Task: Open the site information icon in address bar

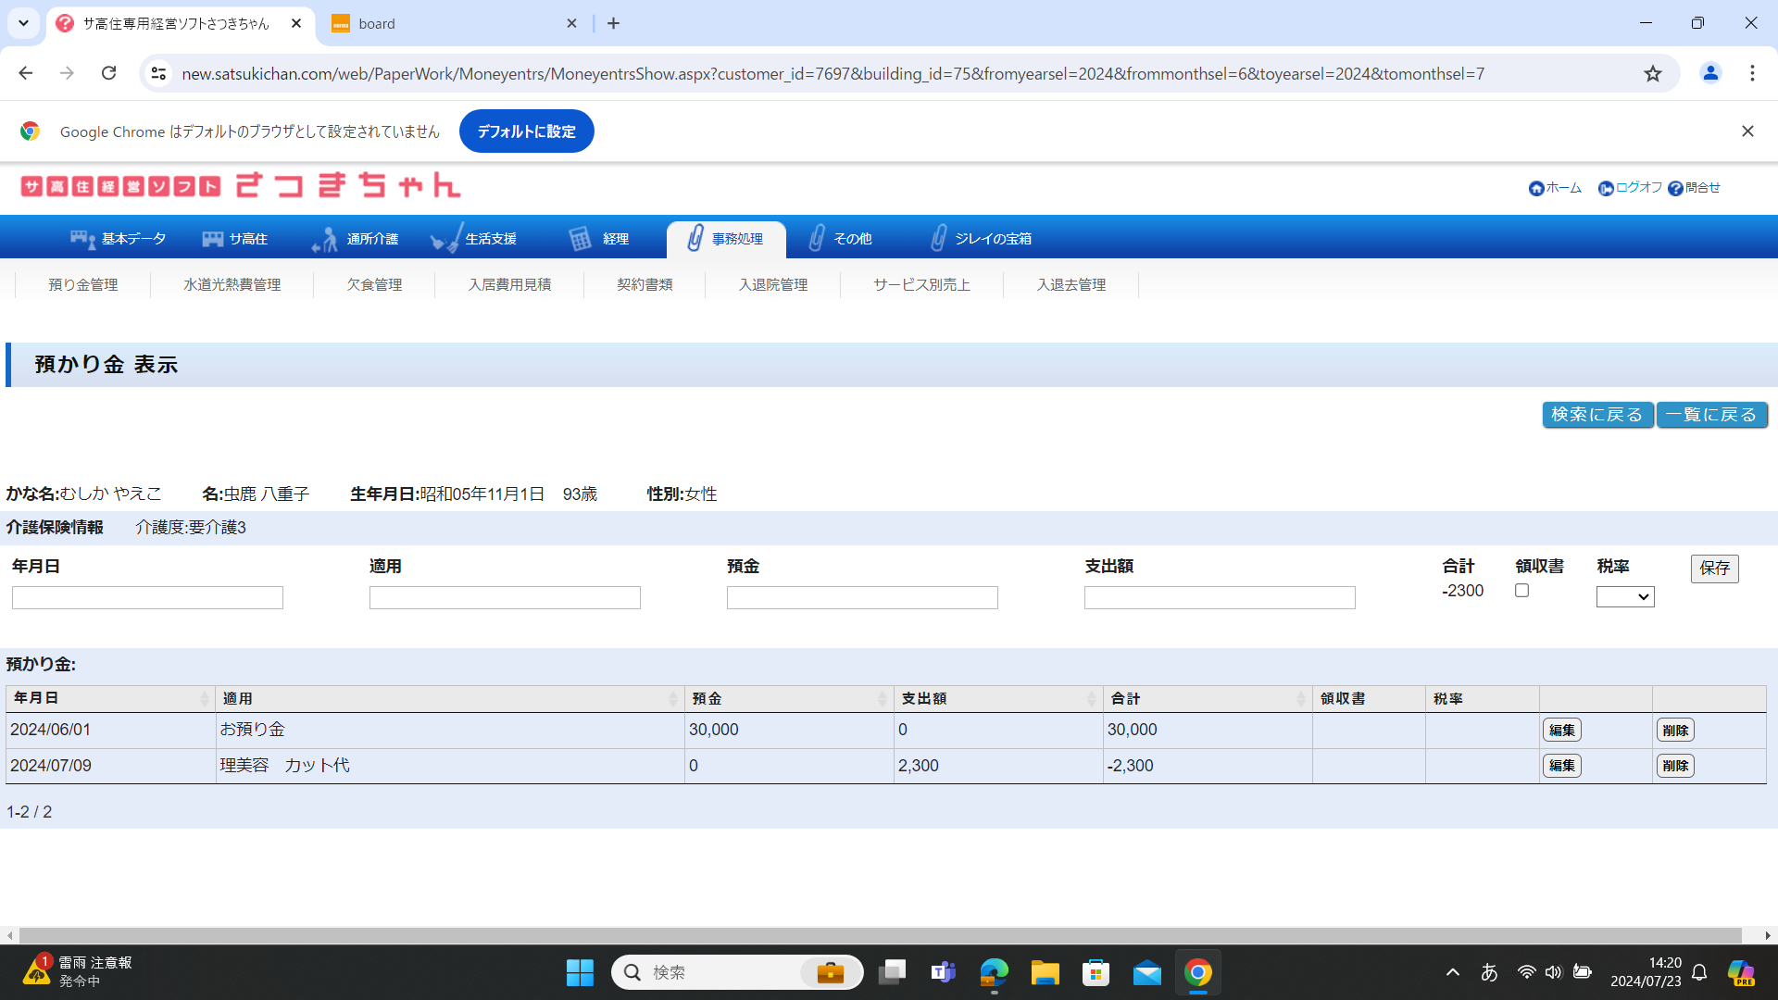Action: 158,73
